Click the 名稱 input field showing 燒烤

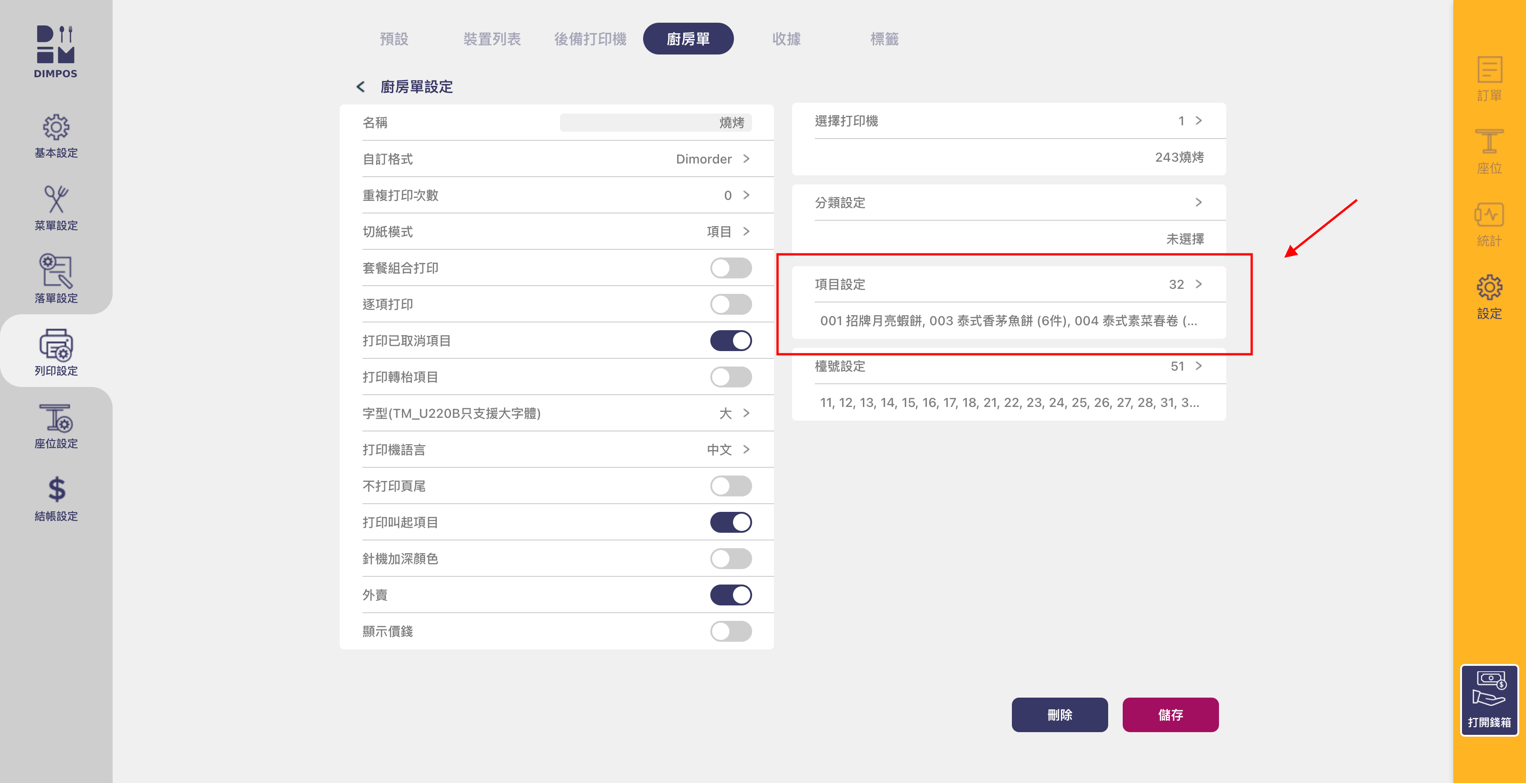[x=655, y=123]
